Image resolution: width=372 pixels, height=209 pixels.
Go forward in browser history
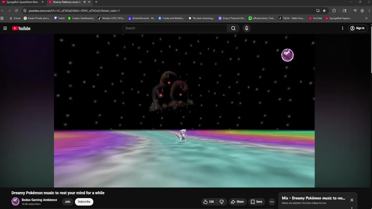click(9, 11)
